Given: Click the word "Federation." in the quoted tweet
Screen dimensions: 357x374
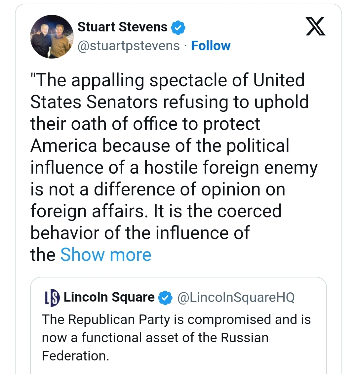Looking at the screenshot, I should [x=75, y=356].
